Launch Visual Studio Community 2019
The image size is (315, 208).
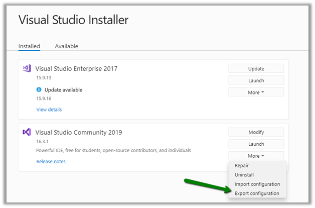tap(256, 144)
